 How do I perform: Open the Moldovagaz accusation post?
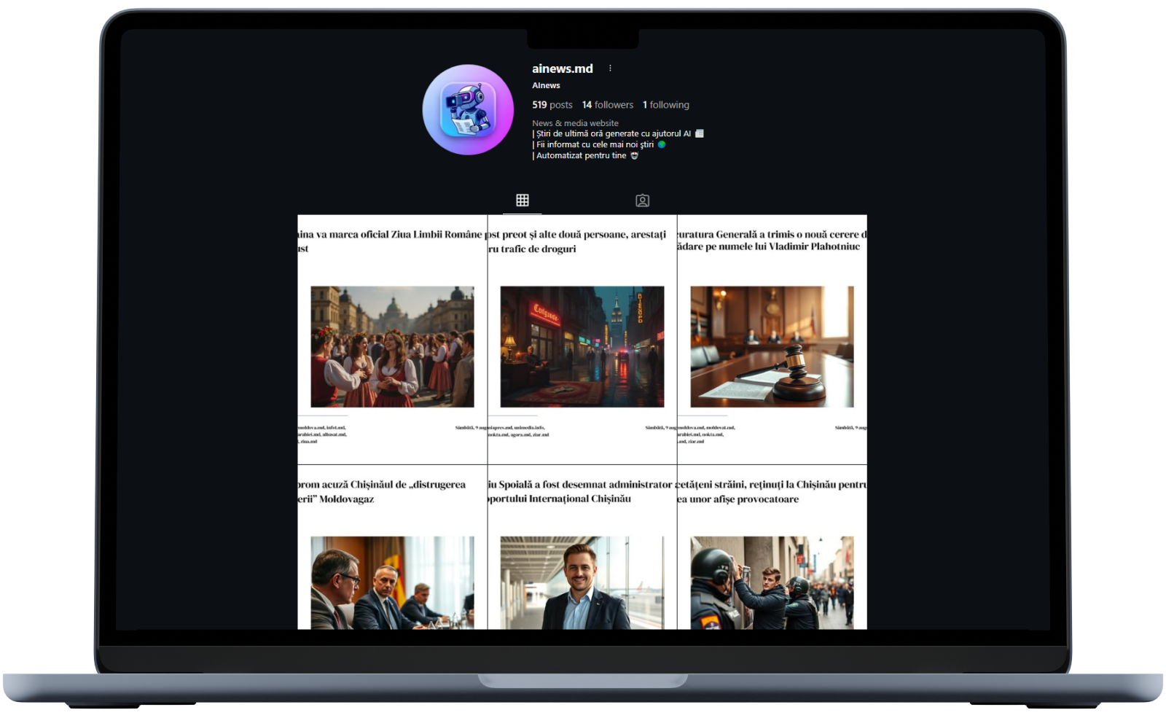[x=392, y=554]
